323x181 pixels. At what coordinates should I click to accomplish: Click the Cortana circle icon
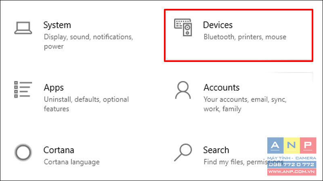pyautogui.click(x=23, y=152)
